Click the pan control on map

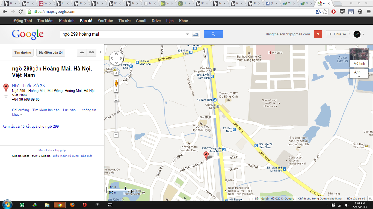coord(116,58)
